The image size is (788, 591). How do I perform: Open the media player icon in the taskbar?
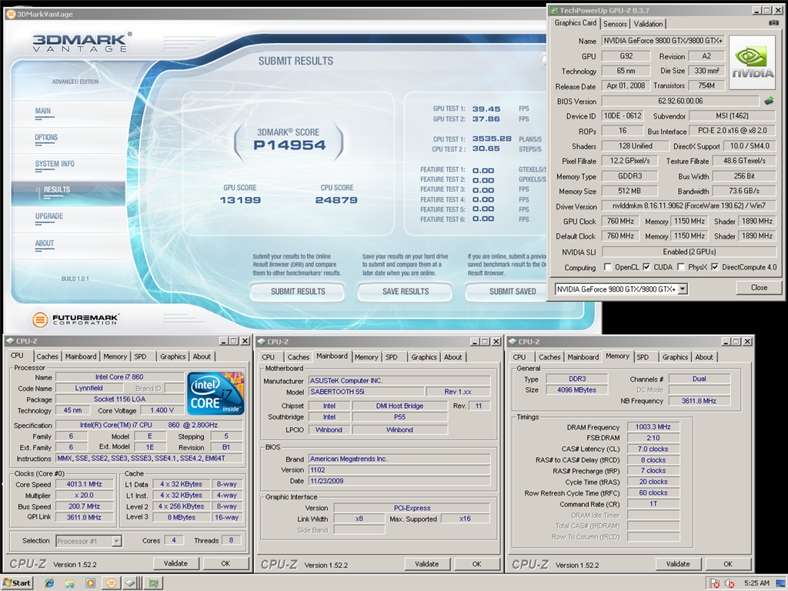(91, 583)
